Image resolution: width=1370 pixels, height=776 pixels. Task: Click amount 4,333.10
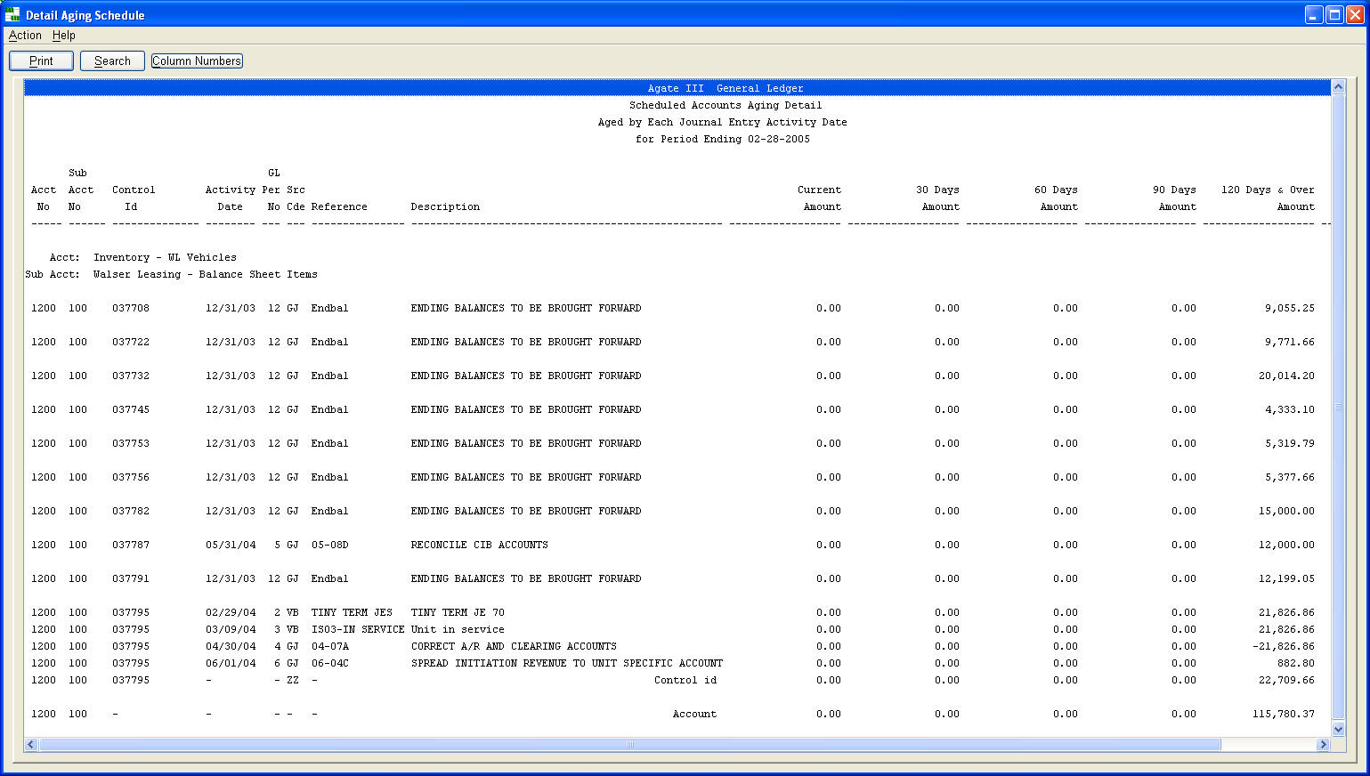click(x=1289, y=409)
